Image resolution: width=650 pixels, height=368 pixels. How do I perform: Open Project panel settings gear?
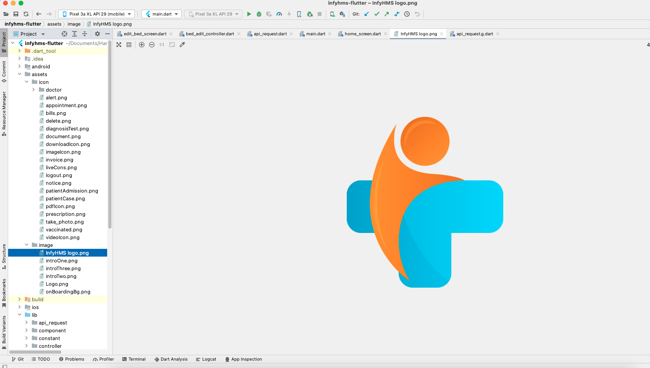[x=97, y=34]
